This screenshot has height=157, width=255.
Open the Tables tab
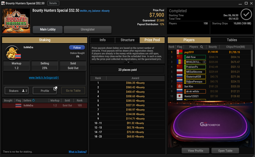[x=232, y=40]
